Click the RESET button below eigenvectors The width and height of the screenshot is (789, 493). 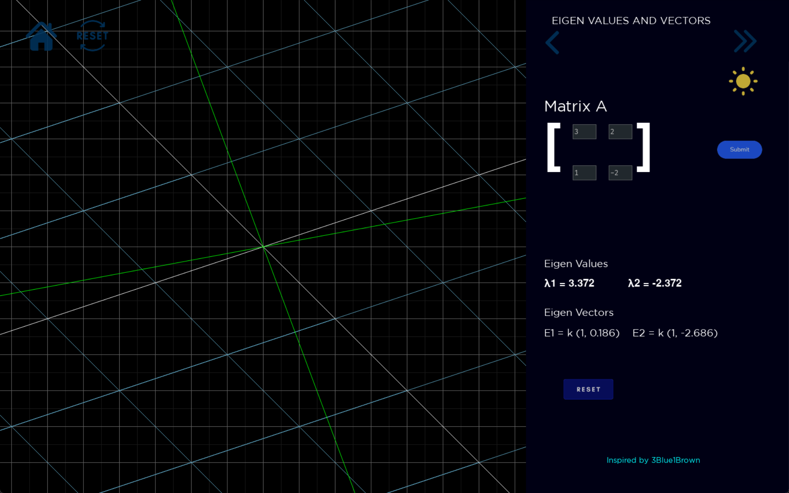588,389
